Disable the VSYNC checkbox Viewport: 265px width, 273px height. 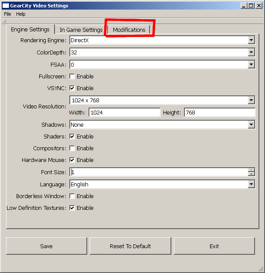coord(72,88)
